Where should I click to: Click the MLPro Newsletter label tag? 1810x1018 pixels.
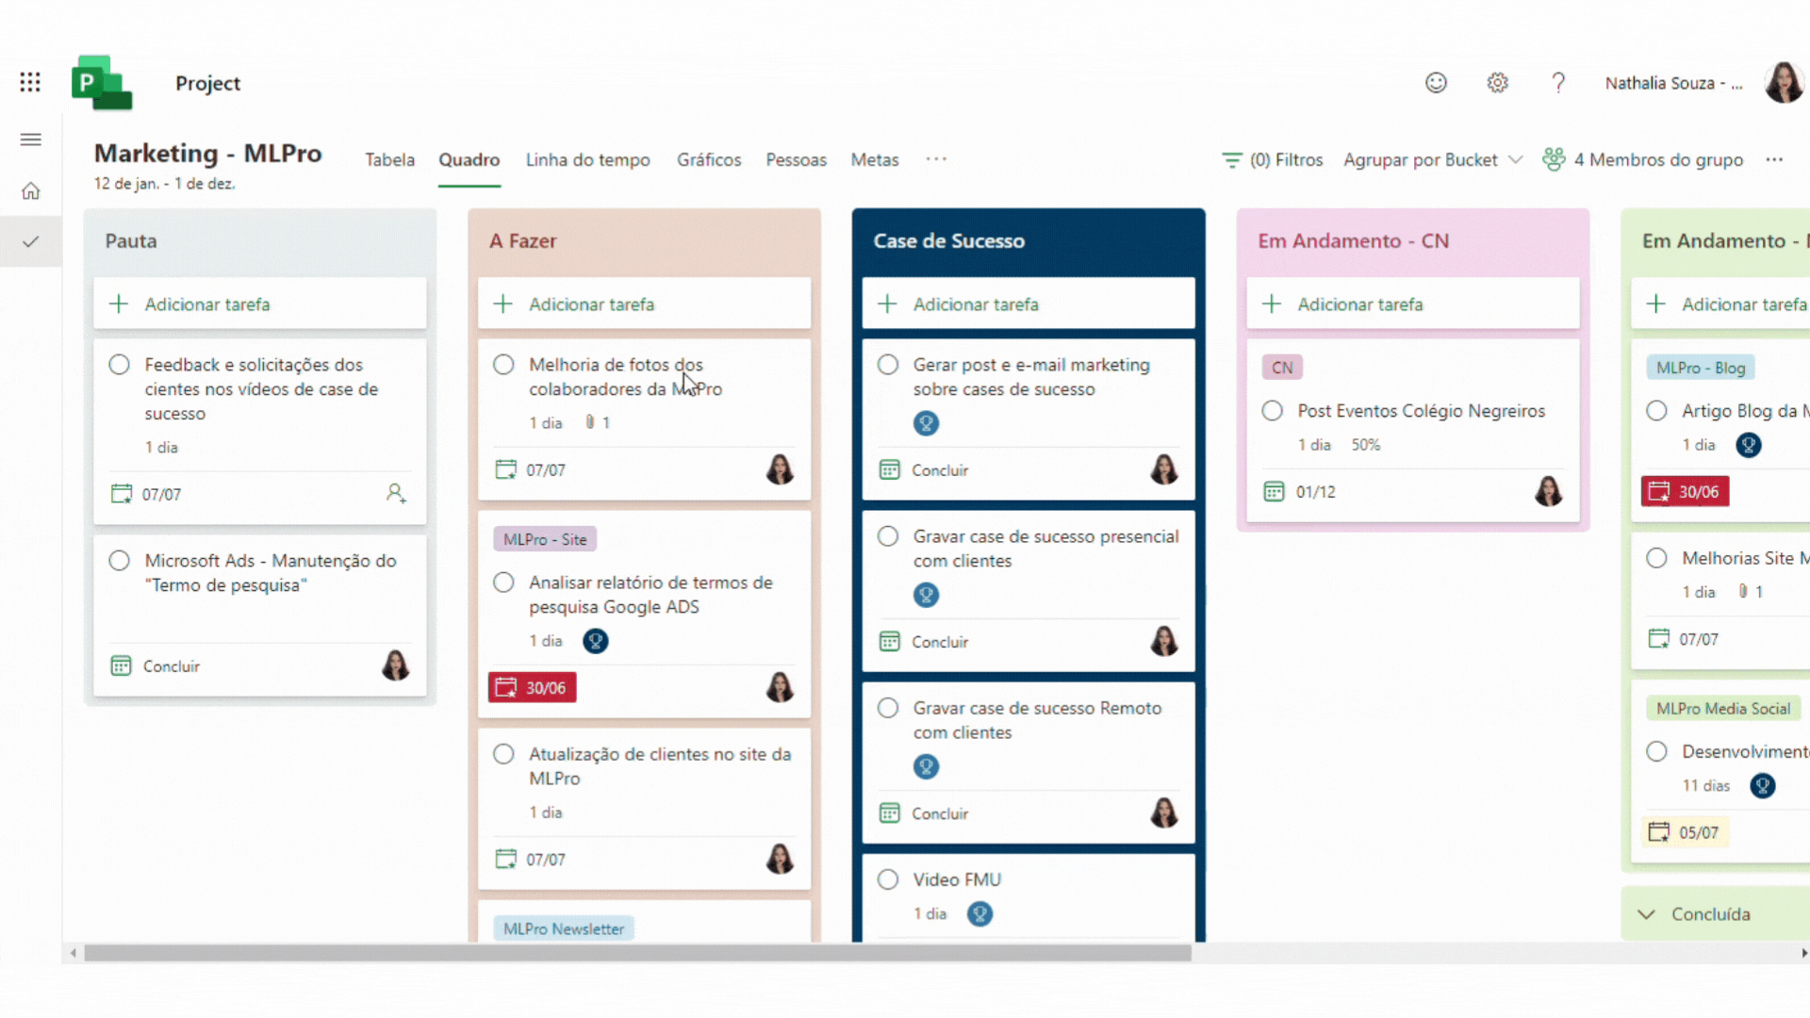coord(564,928)
